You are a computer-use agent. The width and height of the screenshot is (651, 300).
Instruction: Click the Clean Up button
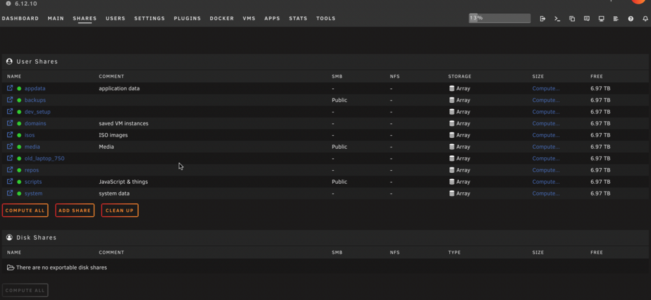(120, 210)
